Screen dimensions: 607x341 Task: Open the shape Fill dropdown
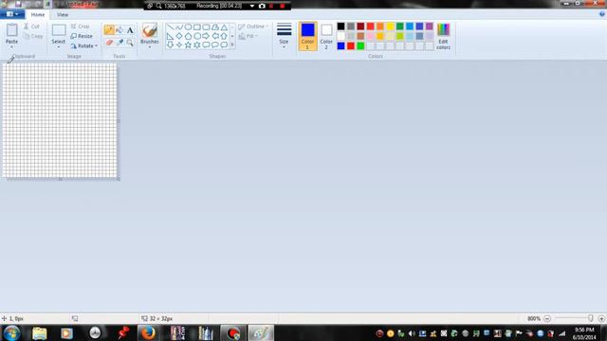click(x=248, y=36)
